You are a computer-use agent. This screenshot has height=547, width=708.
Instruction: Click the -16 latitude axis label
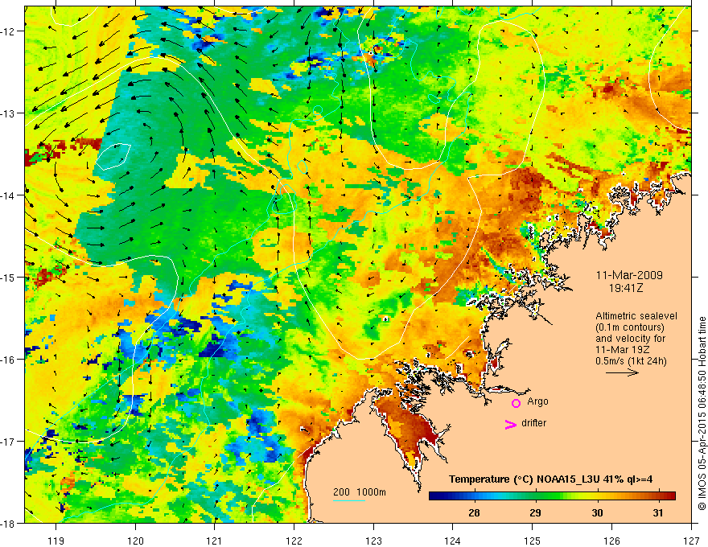tap(9, 360)
